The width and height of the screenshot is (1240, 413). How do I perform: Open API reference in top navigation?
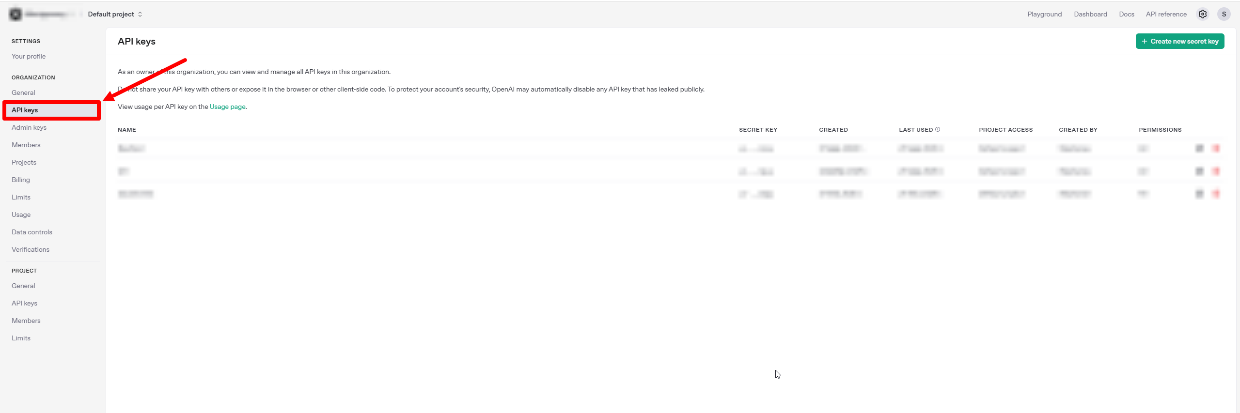tap(1166, 14)
